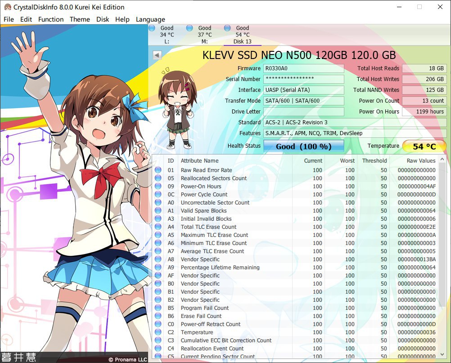Viewport: 451px width, 363px height.
Task: Open the Language menu
Action: 150,19
